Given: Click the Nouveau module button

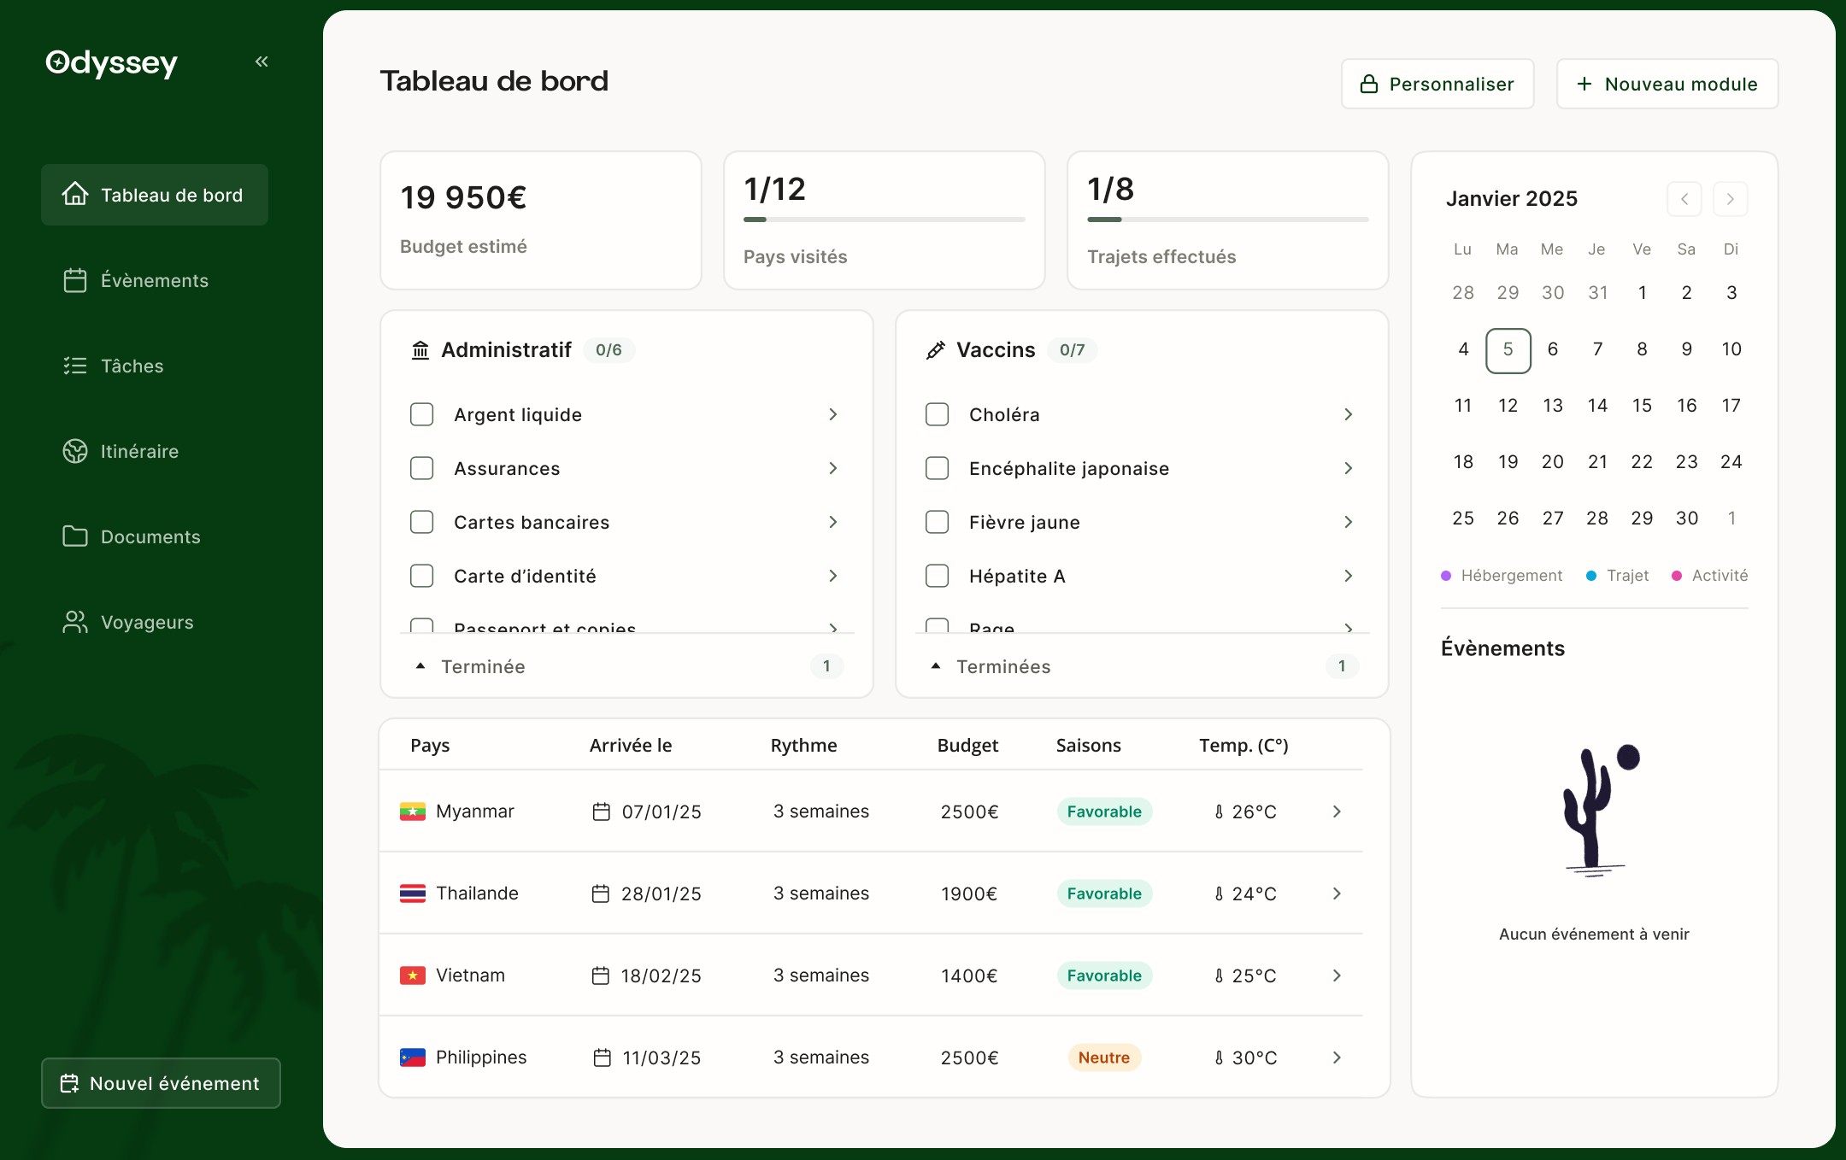Looking at the screenshot, I should tap(1667, 84).
